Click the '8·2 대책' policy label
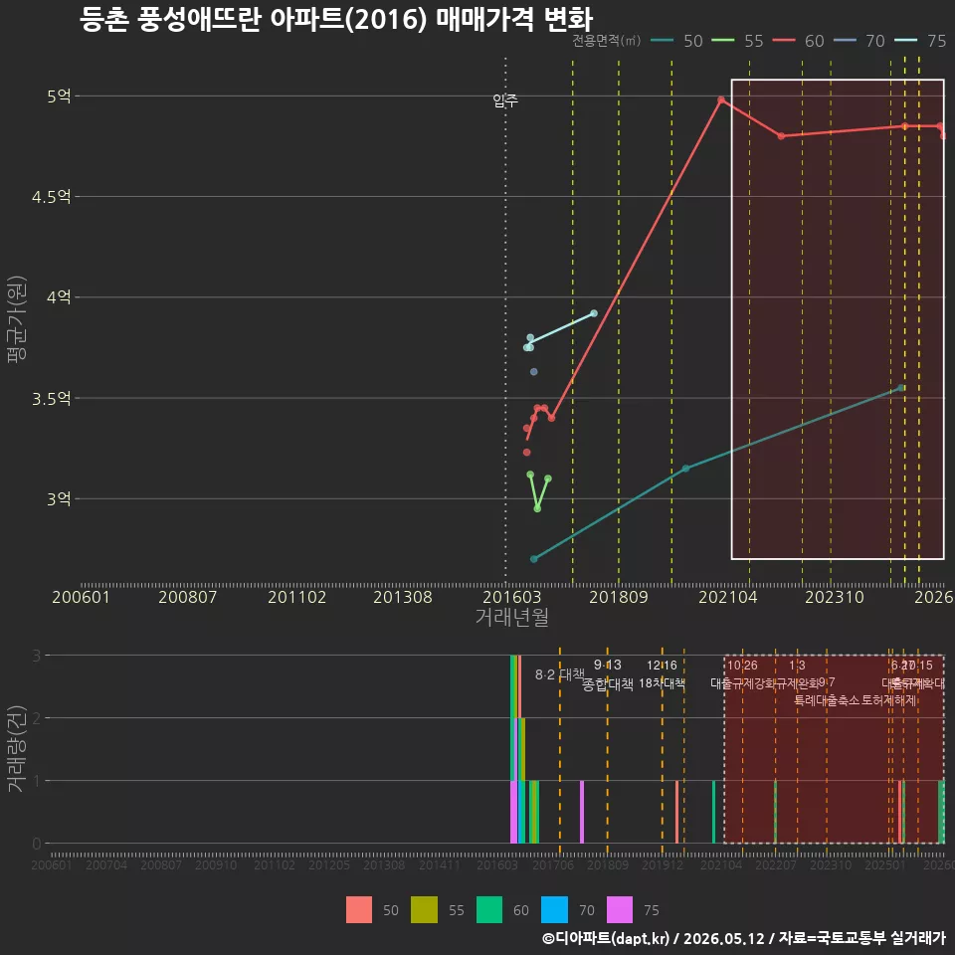Viewport: 955px width, 955px height. pyautogui.click(x=560, y=674)
